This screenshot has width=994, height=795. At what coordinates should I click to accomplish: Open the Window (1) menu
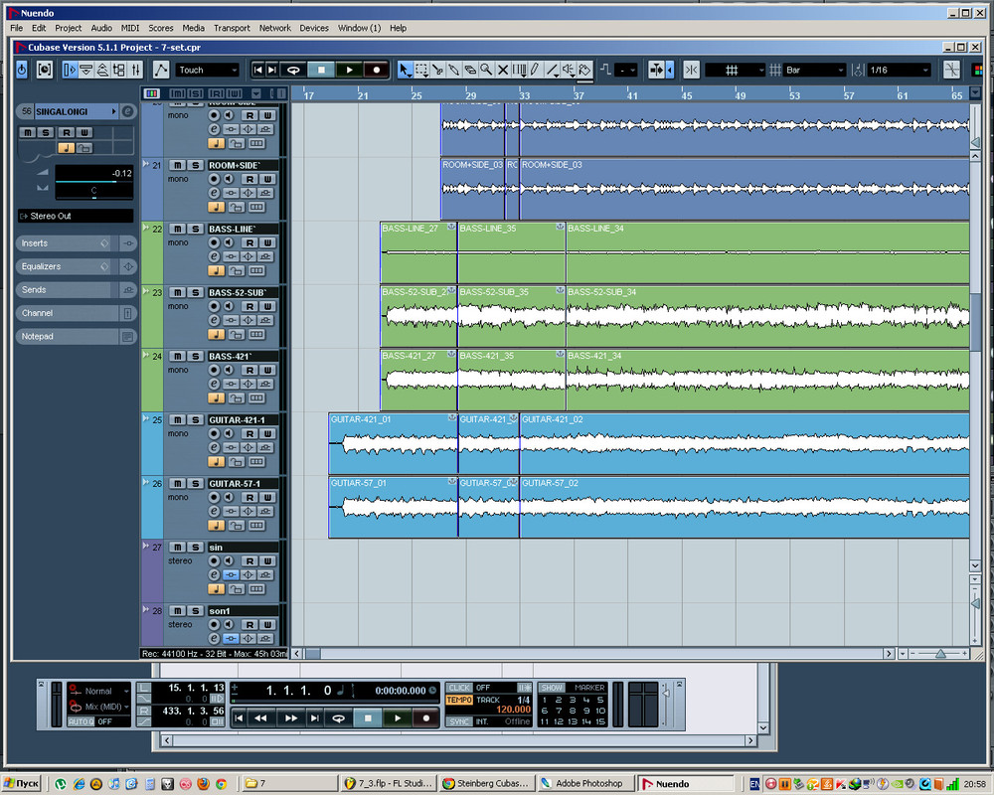pos(359,28)
